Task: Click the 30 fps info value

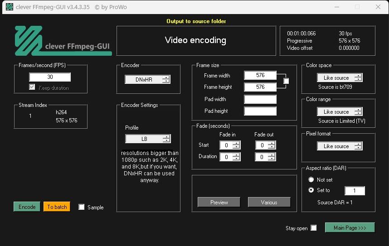Action: pos(345,33)
